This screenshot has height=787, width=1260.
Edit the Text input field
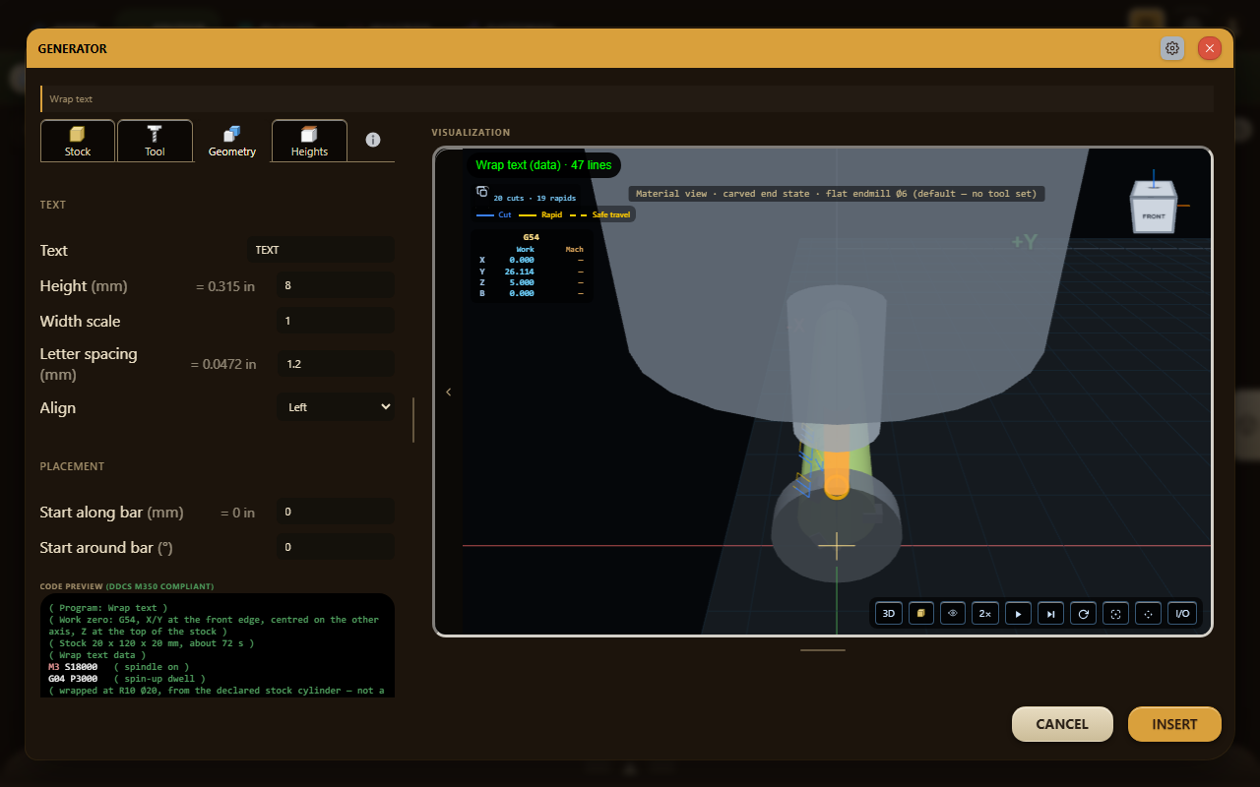coord(320,250)
